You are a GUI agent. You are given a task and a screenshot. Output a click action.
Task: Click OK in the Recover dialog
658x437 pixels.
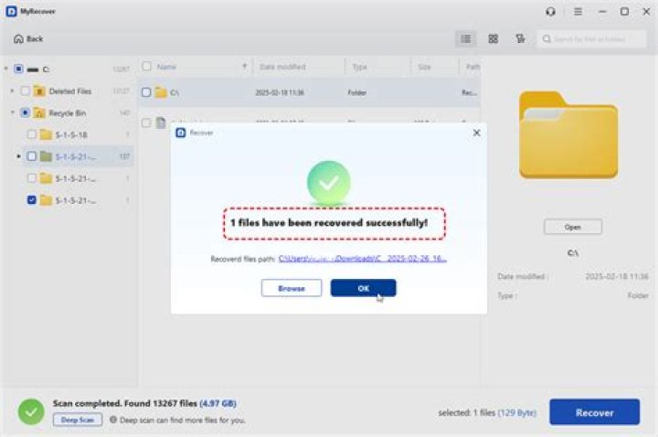(x=363, y=288)
